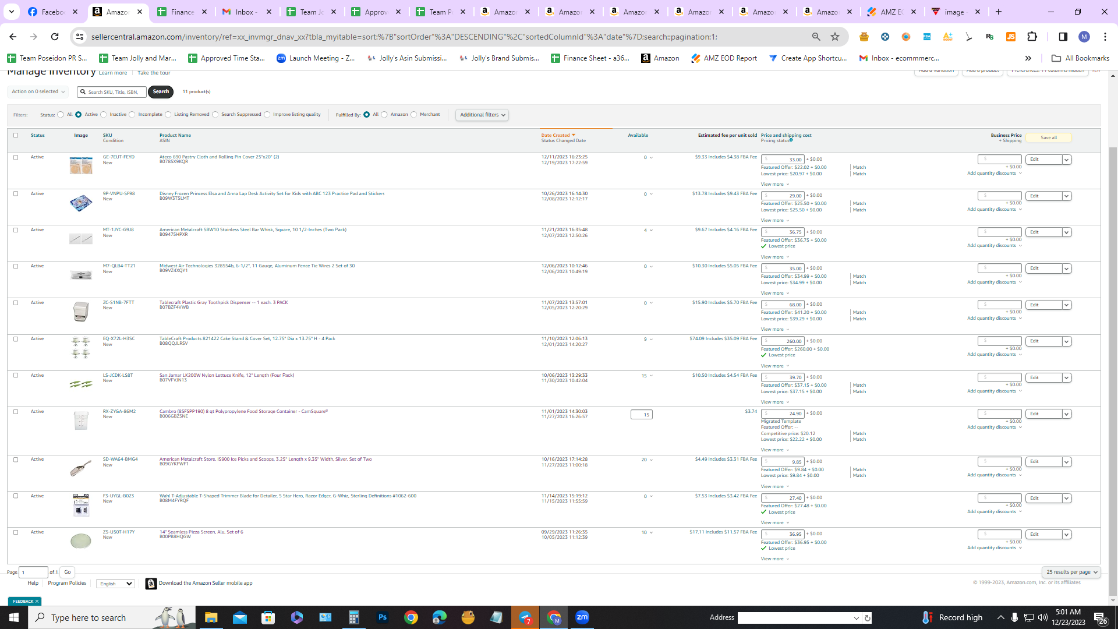The width and height of the screenshot is (1118, 629).
Task: Check the Disney Frozen Lap Desk row
Action: (16, 193)
